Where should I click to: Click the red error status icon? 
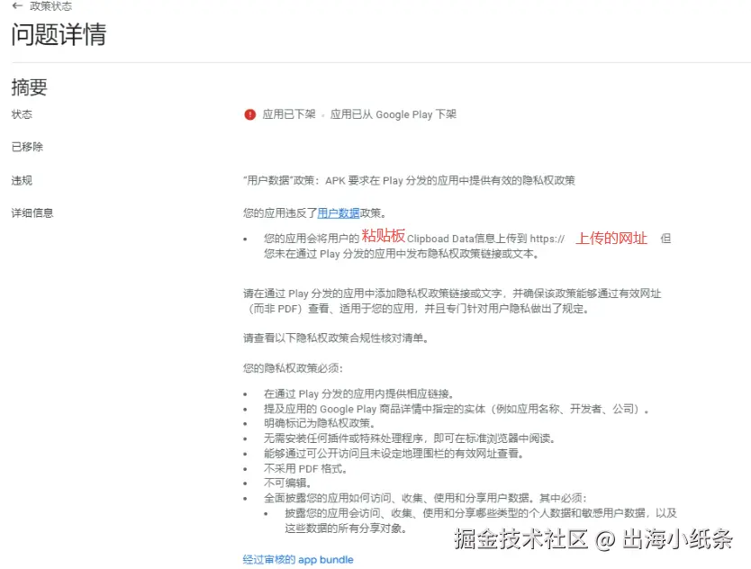[x=250, y=114]
